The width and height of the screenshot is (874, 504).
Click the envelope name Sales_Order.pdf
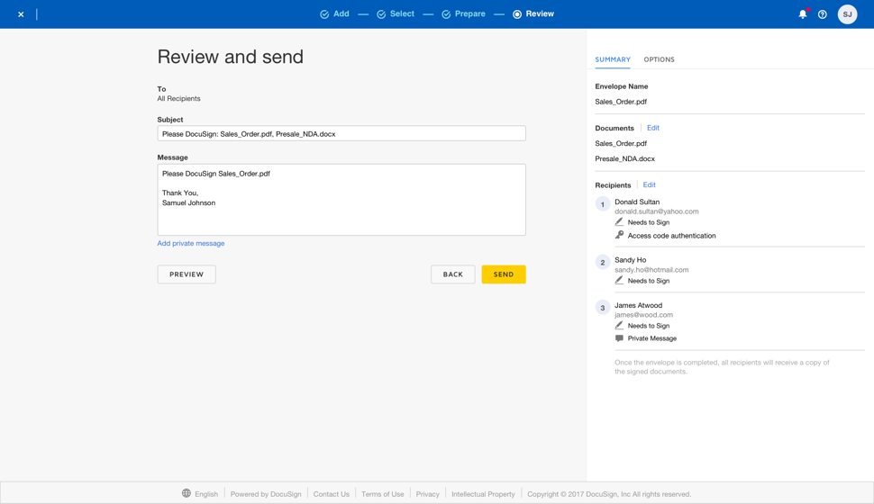(621, 102)
